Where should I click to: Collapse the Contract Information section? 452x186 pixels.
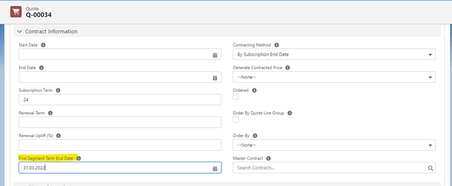pyautogui.click(x=19, y=32)
